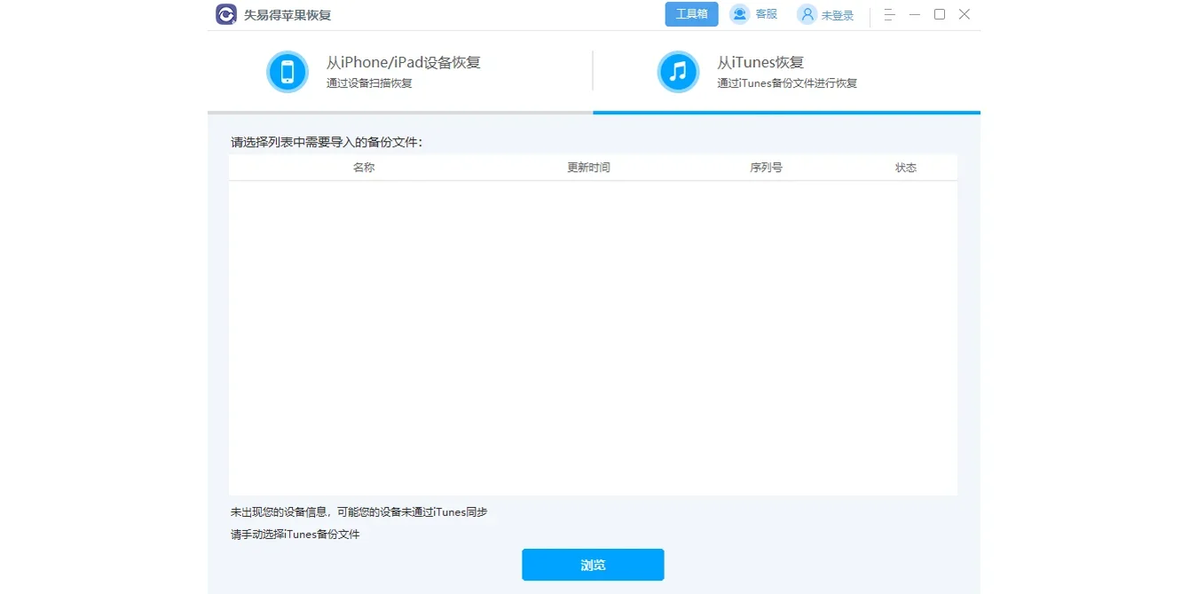Maximize the recovery app window
1189x594 pixels.
(x=940, y=14)
